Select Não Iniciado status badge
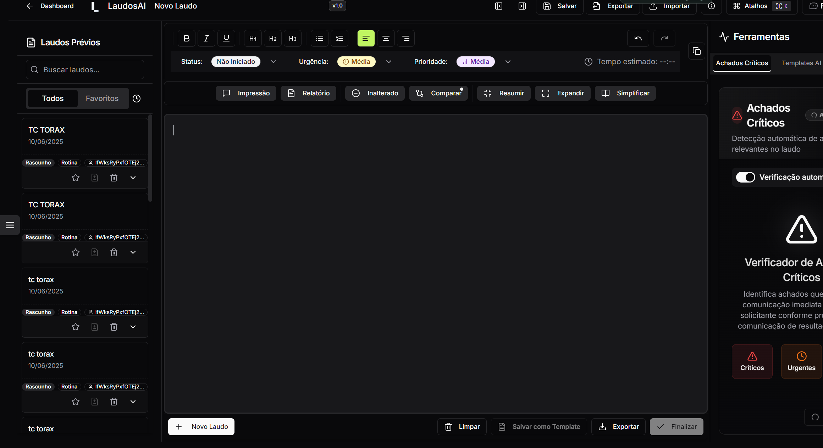 pos(236,62)
